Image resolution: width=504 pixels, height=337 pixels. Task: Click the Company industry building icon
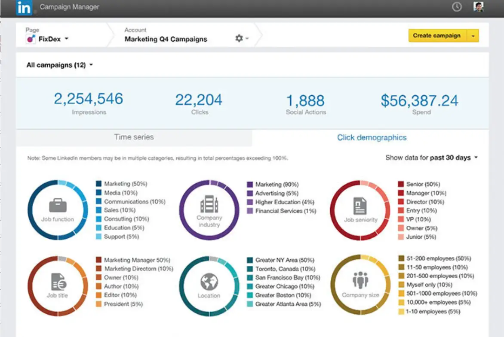tap(209, 204)
